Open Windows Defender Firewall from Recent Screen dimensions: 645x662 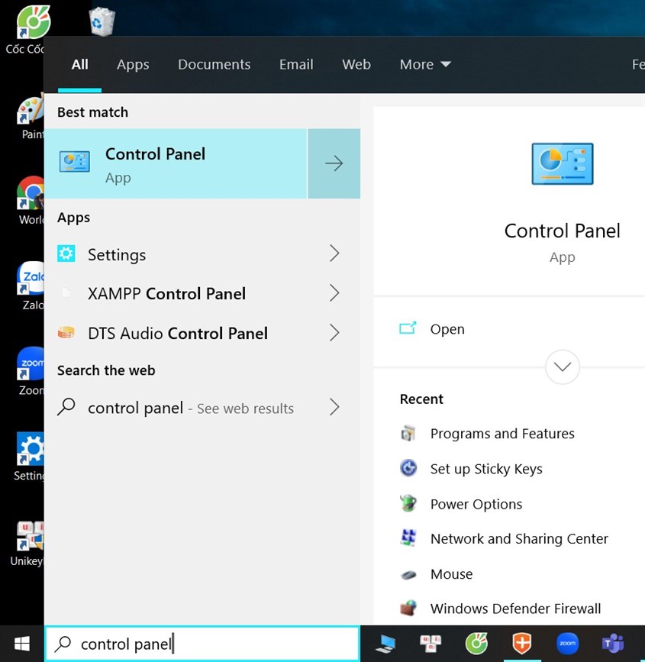point(515,609)
